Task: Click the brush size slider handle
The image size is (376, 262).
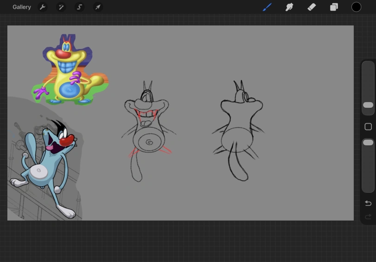Action: click(368, 105)
